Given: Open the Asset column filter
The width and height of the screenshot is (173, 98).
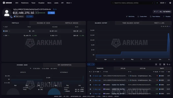Looking at the screenshot, I should pyautogui.click(x=4, y=27).
